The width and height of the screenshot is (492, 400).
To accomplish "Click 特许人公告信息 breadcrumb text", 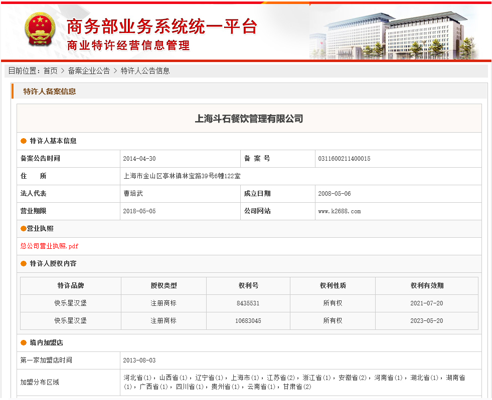I will tap(145, 71).
